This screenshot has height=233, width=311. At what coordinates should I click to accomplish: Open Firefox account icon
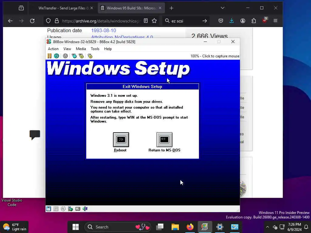(243, 21)
